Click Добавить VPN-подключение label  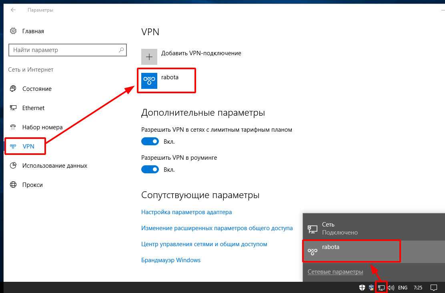click(201, 53)
